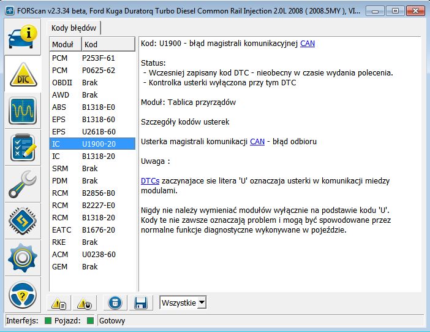This screenshot has width=430, height=332.
Task: Click the Pojazd green status indicator
Action: click(x=90, y=320)
